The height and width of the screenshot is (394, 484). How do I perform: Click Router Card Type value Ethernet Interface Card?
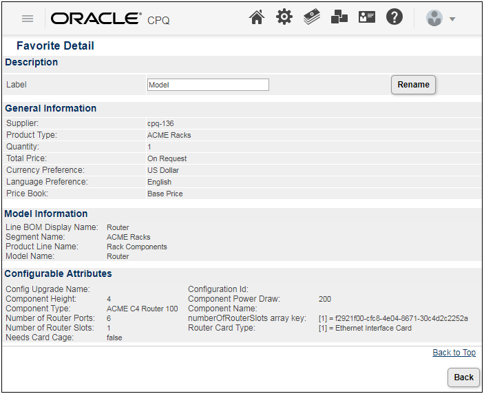(365, 328)
